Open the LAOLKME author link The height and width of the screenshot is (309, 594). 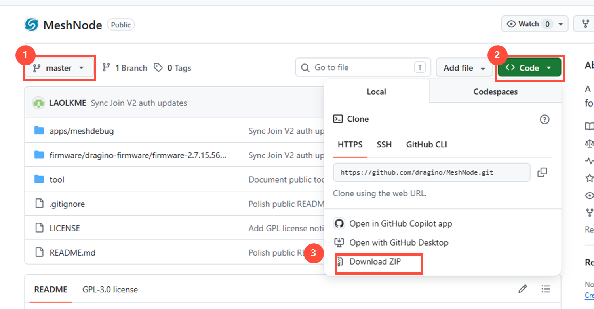point(68,103)
